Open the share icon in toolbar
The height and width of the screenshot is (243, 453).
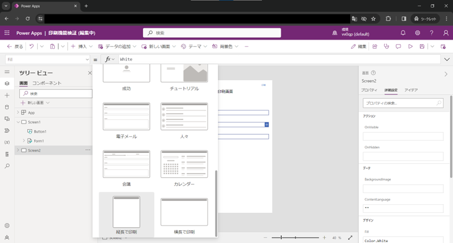[375, 46]
